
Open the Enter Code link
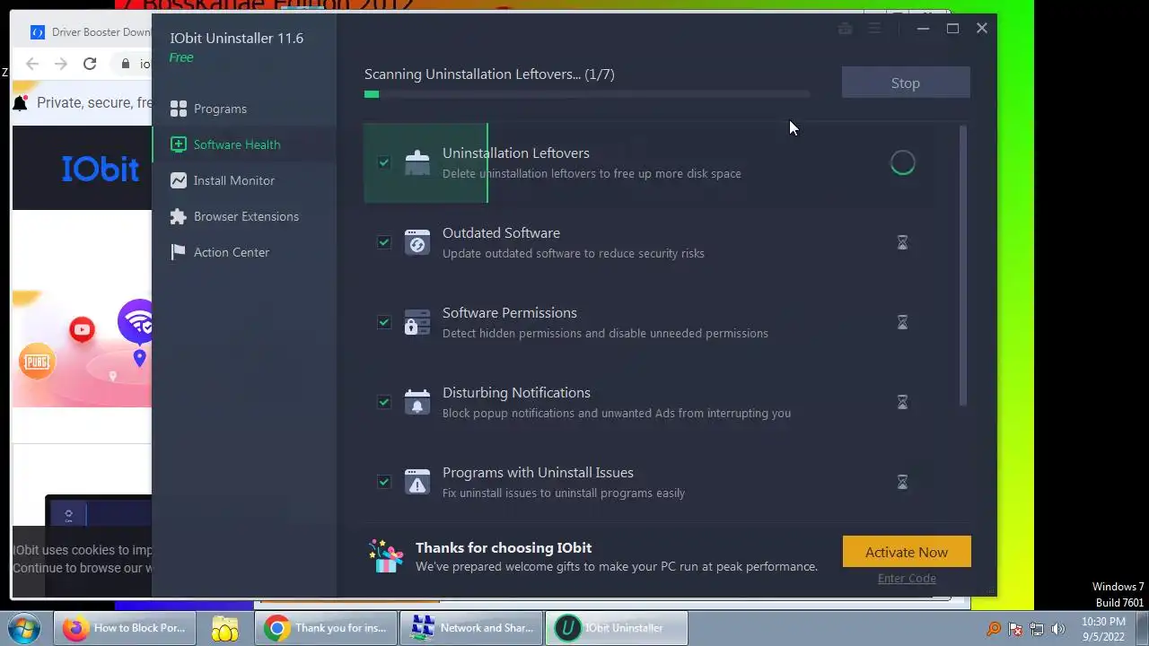(907, 579)
